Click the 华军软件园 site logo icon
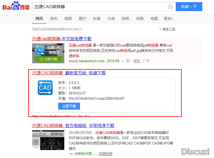The image size is (214, 158). click(x=71, y=154)
